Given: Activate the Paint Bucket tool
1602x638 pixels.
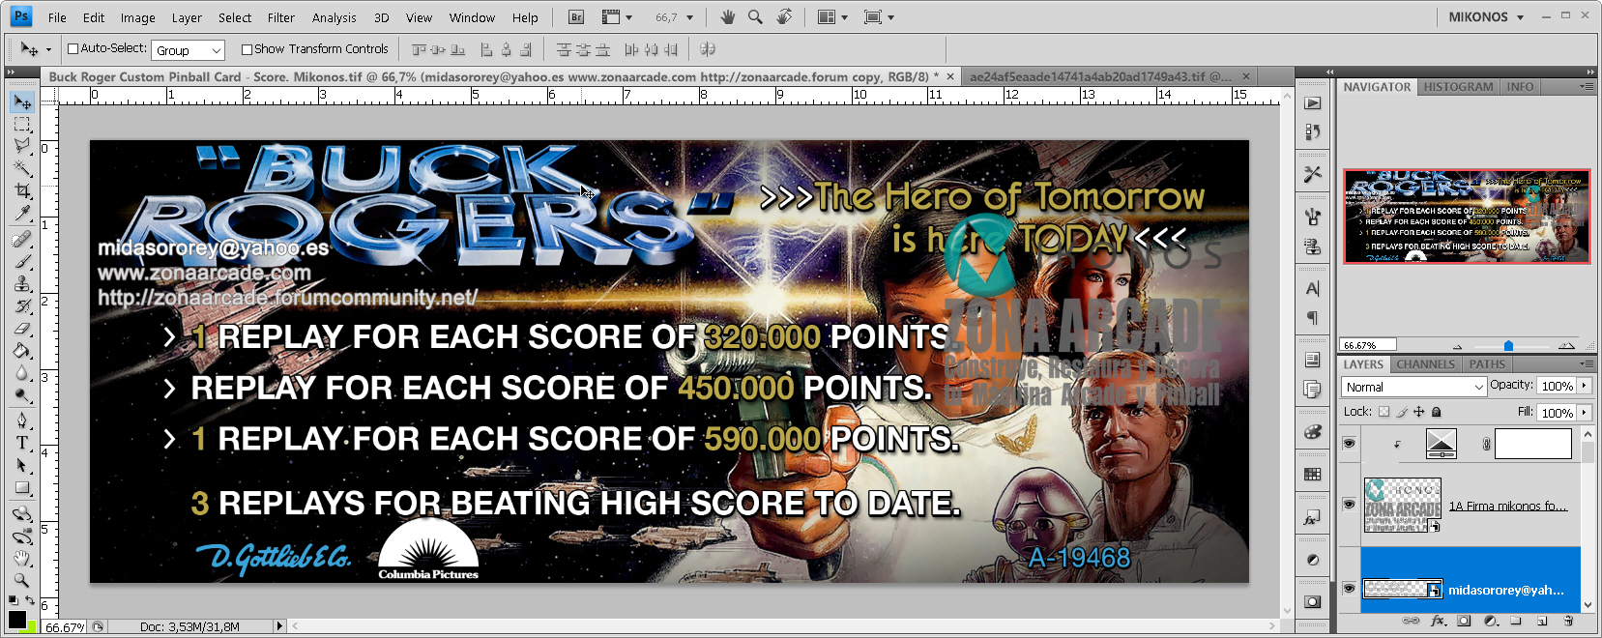Looking at the screenshot, I should [x=21, y=351].
